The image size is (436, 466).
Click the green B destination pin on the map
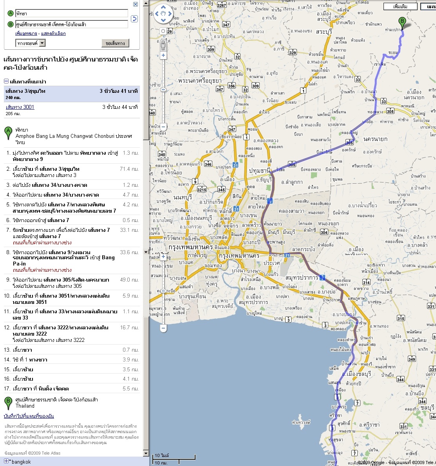tap(402, 23)
